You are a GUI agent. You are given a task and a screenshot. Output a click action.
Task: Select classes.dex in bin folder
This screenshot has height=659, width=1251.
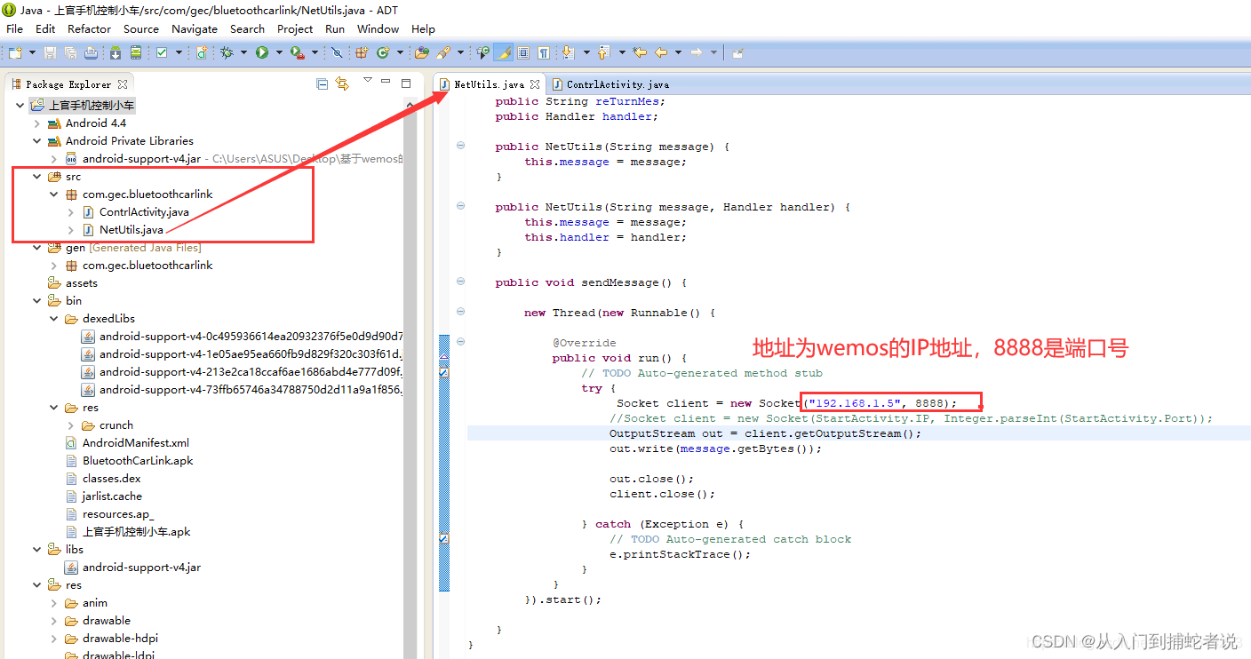pyautogui.click(x=111, y=479)
